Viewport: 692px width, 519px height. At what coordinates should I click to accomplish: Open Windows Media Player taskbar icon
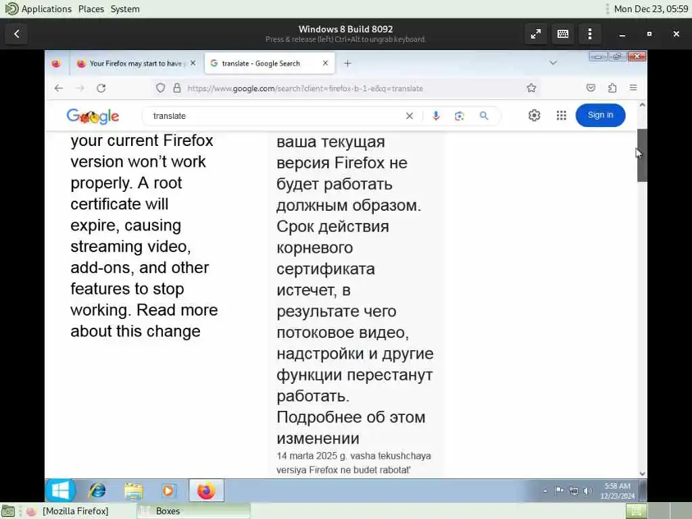pyautogui.click(x=168, y=491)
